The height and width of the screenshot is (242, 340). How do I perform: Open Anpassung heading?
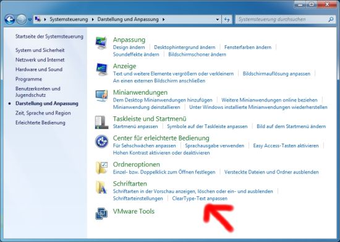129,40
